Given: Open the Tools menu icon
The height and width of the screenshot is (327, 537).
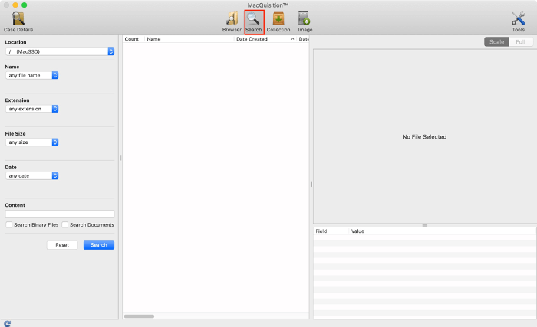Looking at the screenshot, I should [x=518, y=20].
